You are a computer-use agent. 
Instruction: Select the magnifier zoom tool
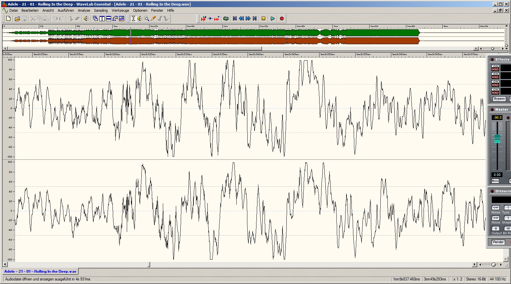click(147, 19)
